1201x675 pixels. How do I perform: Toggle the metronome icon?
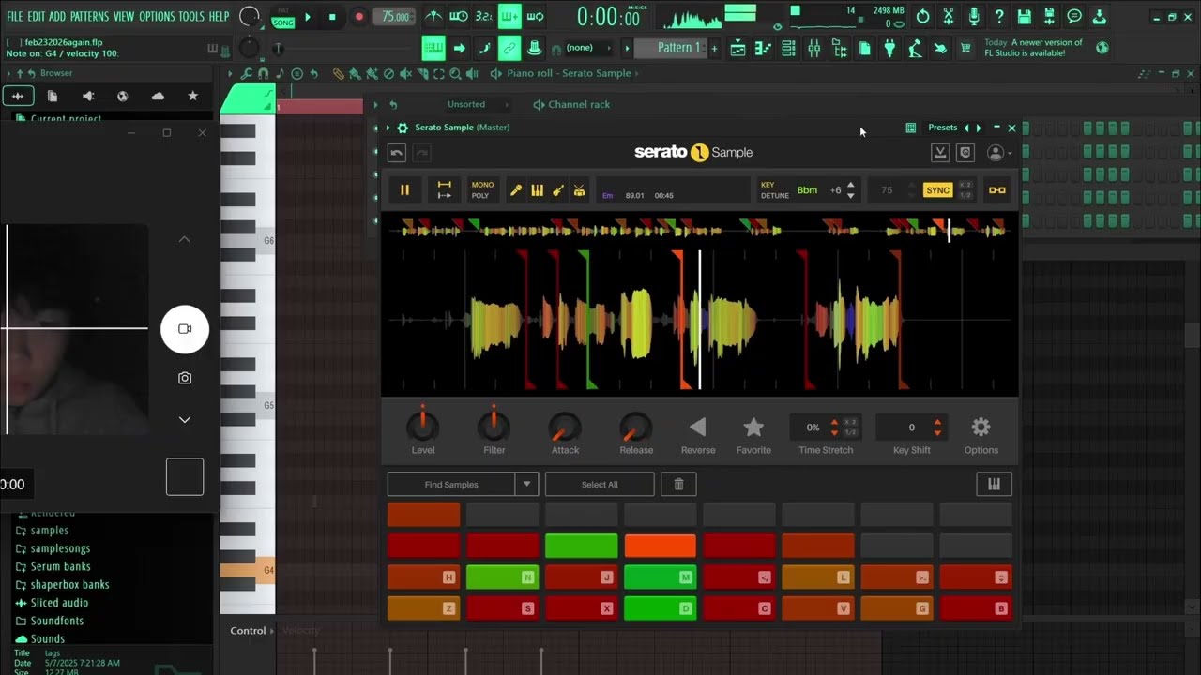coord(433,17)
